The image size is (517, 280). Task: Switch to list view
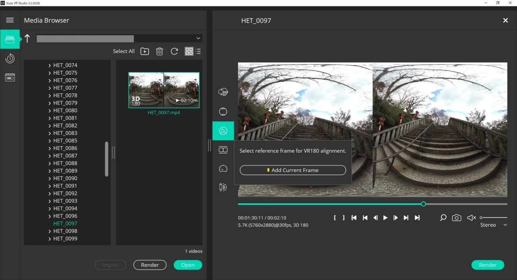coord(198,51)
